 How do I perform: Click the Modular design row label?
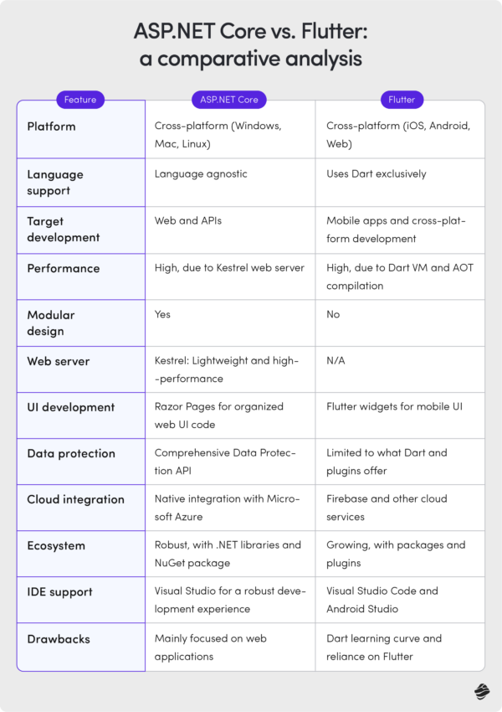pos(50,322)
